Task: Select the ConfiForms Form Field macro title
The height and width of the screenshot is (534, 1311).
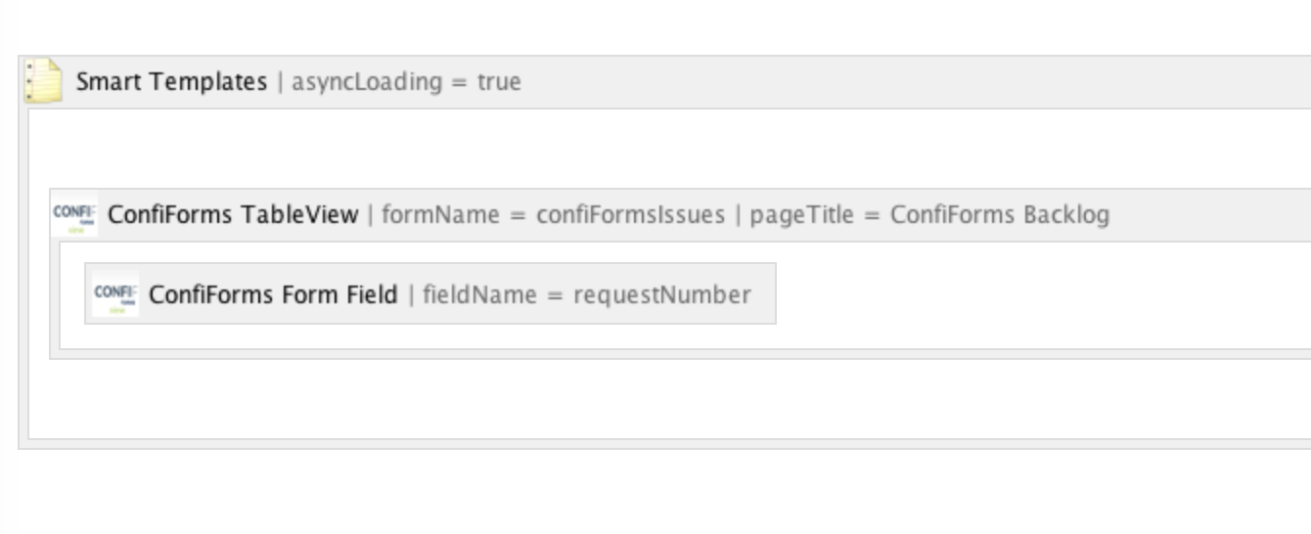Action: tap(273, 293)
